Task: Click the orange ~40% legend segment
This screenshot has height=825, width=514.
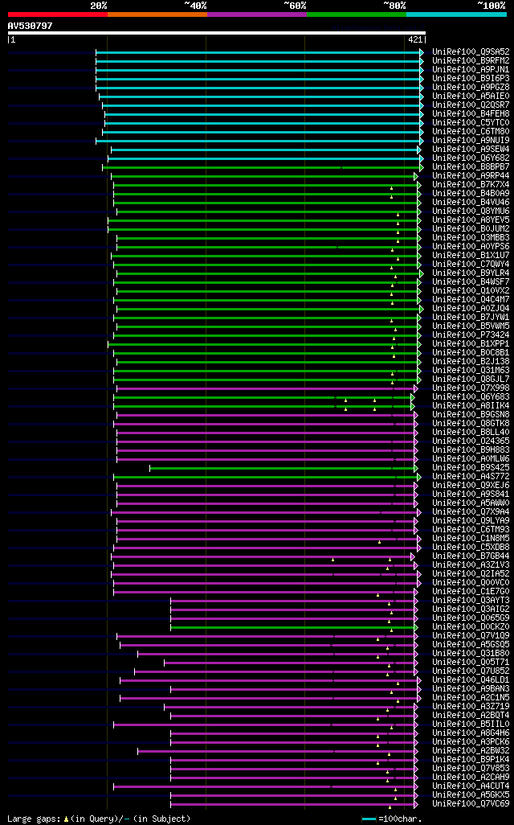Action: [157, 14]
